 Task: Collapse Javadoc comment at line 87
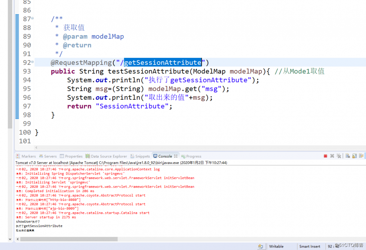pos(33,18)
